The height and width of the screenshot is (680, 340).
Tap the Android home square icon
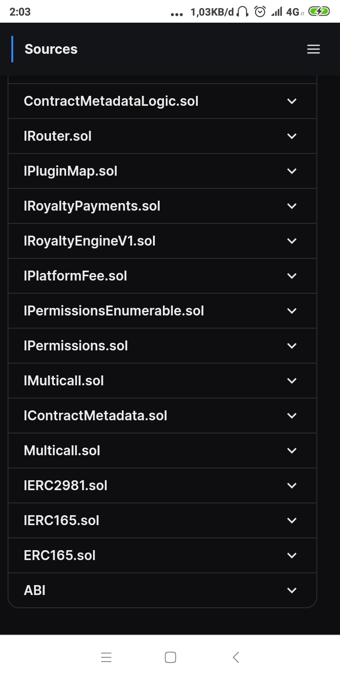[x=170, y=657]
